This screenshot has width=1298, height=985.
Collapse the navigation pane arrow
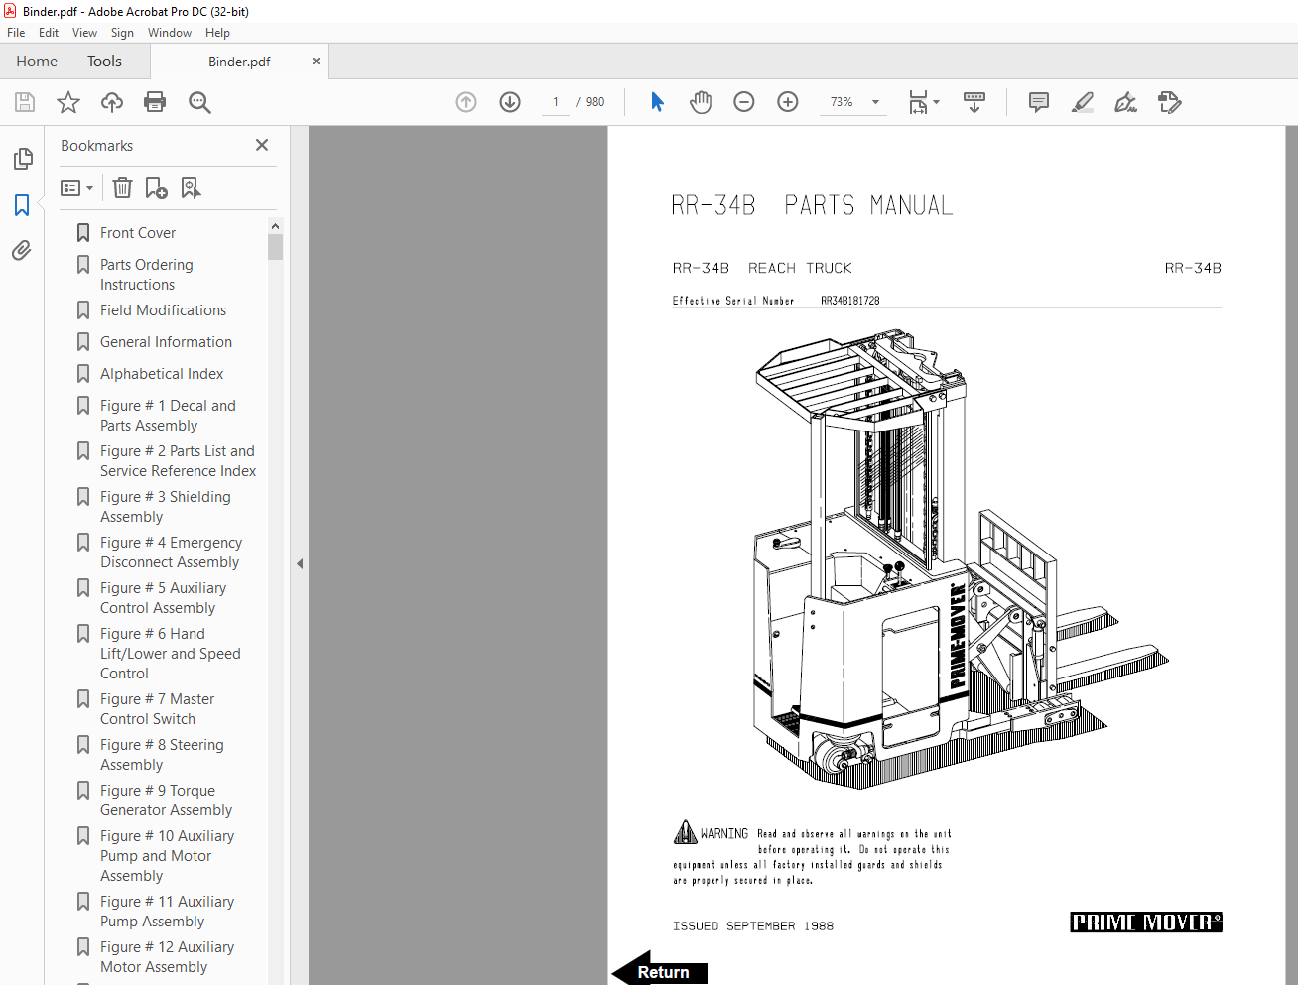click(x=300, y=563)
